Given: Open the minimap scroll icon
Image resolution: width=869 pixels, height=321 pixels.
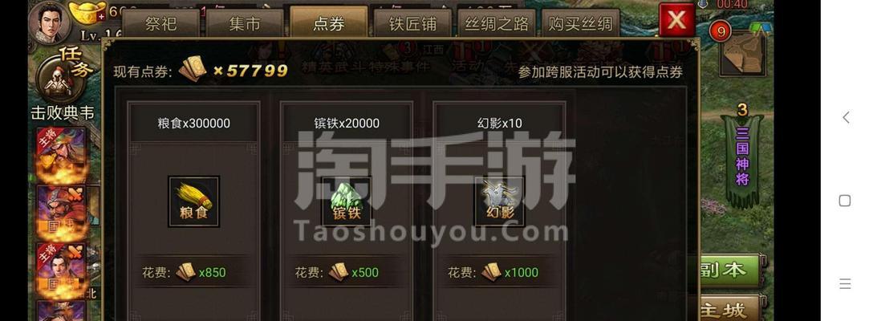Looking at the screenshot, I should 743,55.
